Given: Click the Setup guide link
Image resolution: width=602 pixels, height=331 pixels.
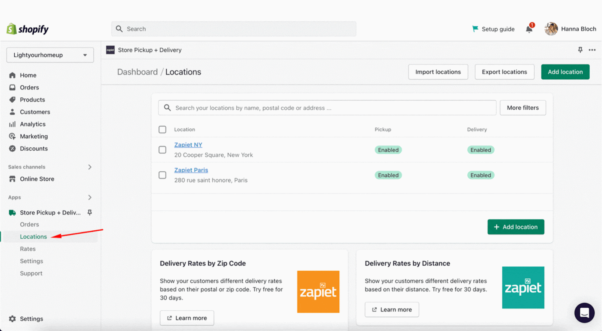Looking at the screenshot, I should (498, 29).
